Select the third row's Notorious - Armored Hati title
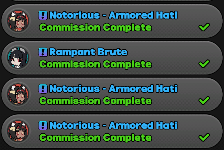 [113, 89]
